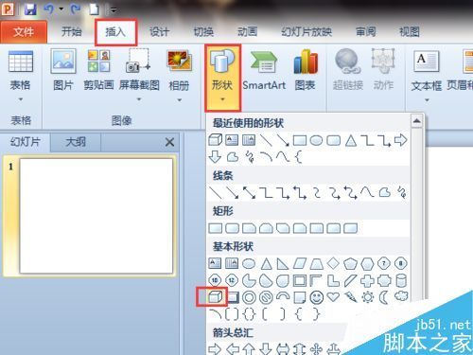
Task: Click the 剪贴画 clip art icon
Action: click(x=98, y=70)
